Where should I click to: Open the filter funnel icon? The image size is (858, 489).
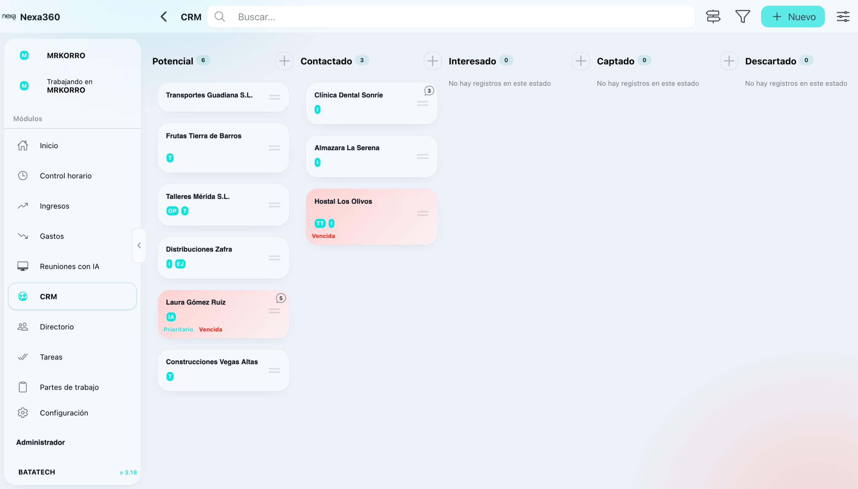pos(742,16)
